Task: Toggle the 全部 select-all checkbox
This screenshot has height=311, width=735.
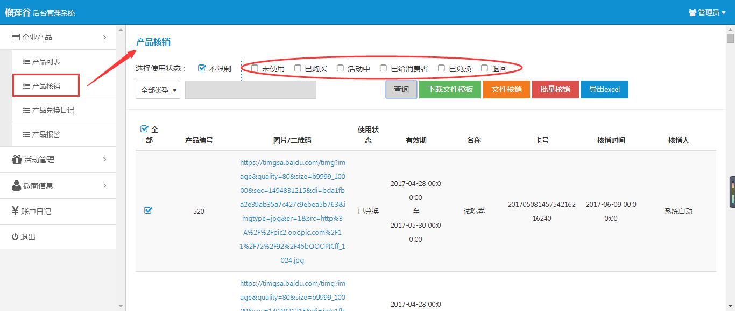Action: tap(144, 129)
